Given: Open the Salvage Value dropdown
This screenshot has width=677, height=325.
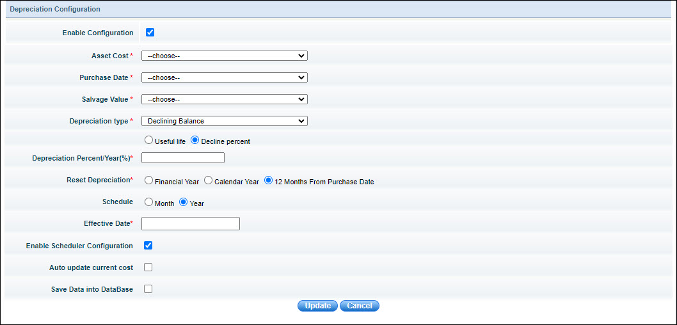Looking at the screenshot, I should pyautogui.click(x=224, y=99).
